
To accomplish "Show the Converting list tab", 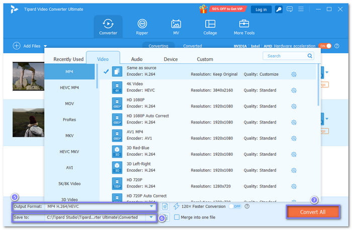I will (158, 45).
